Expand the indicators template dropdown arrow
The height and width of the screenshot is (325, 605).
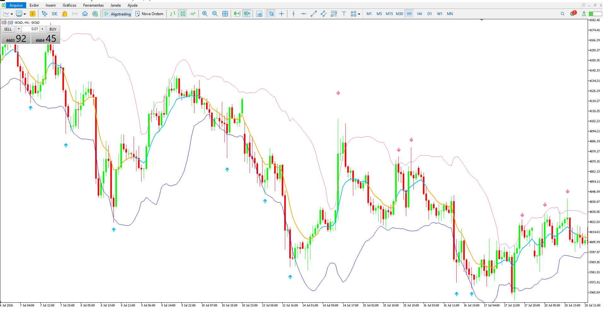point(25,14)
